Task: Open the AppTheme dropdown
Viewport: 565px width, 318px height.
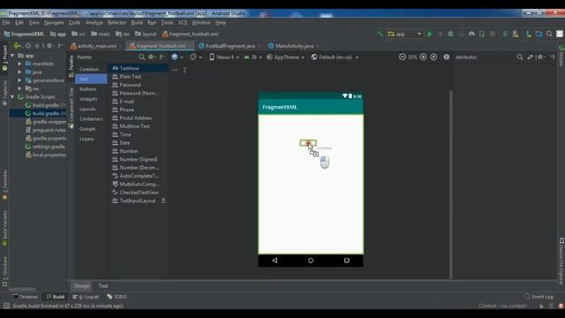Action: [285, 57]
